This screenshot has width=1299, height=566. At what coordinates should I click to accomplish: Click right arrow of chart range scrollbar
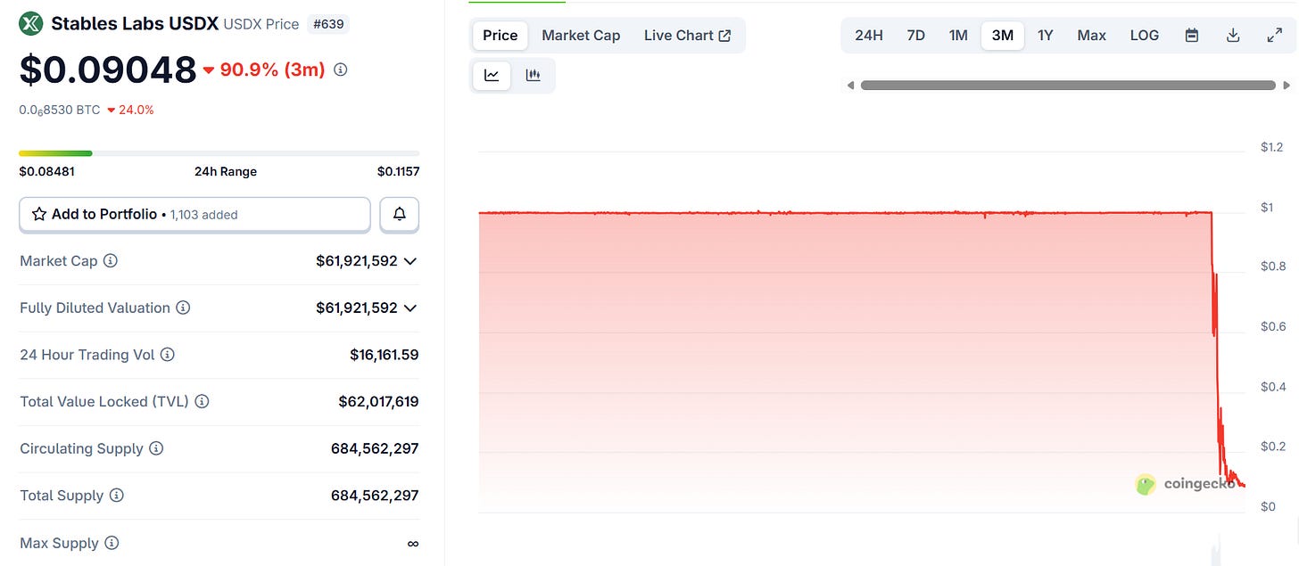click(1287, 86)
